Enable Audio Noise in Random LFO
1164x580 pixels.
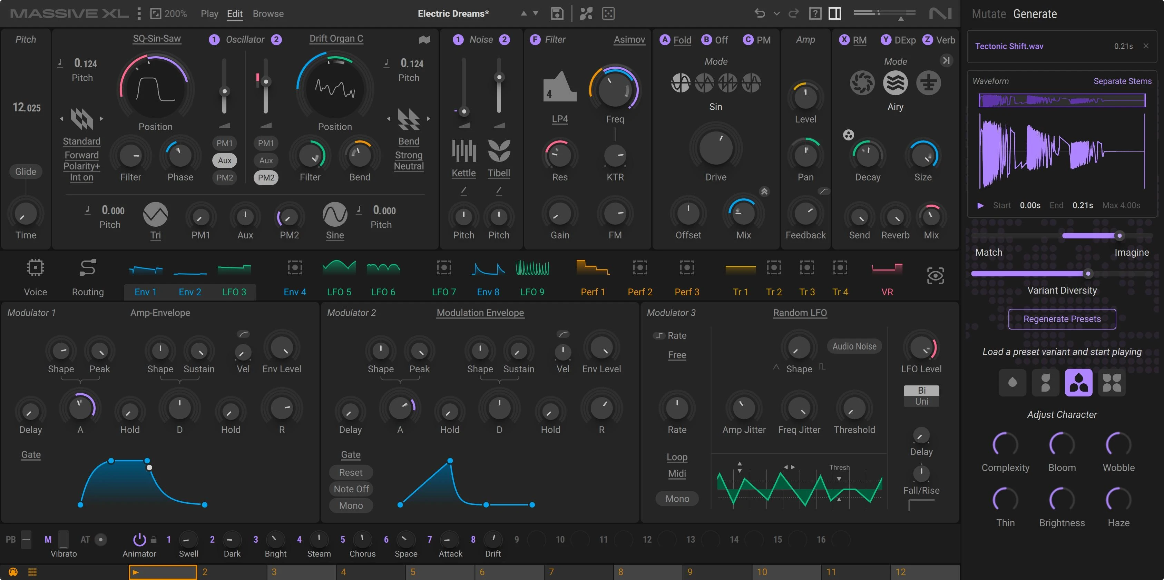(854, 346)
